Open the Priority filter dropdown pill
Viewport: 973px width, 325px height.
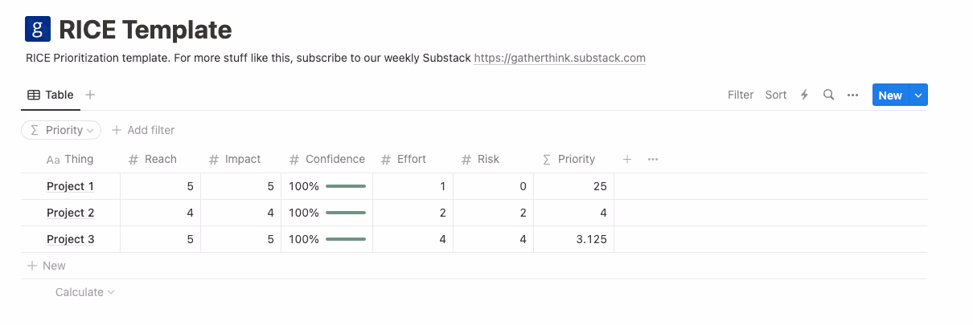(60, 130)
